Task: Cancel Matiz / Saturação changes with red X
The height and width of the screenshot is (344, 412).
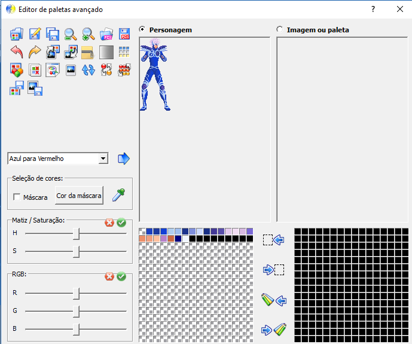Action: [109, 223]
